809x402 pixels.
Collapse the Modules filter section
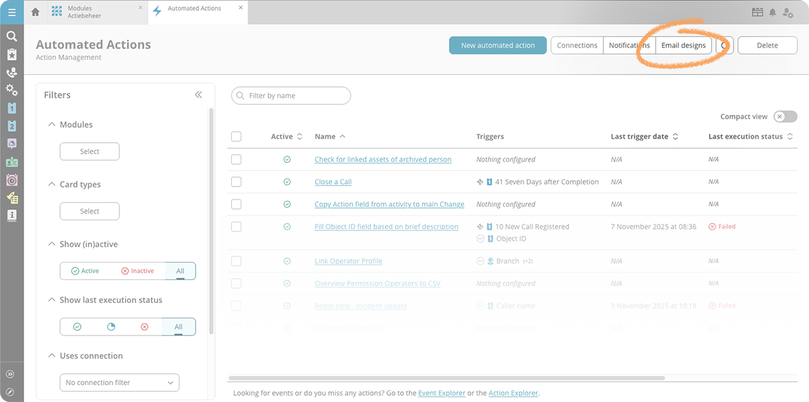tap(52, 125)
